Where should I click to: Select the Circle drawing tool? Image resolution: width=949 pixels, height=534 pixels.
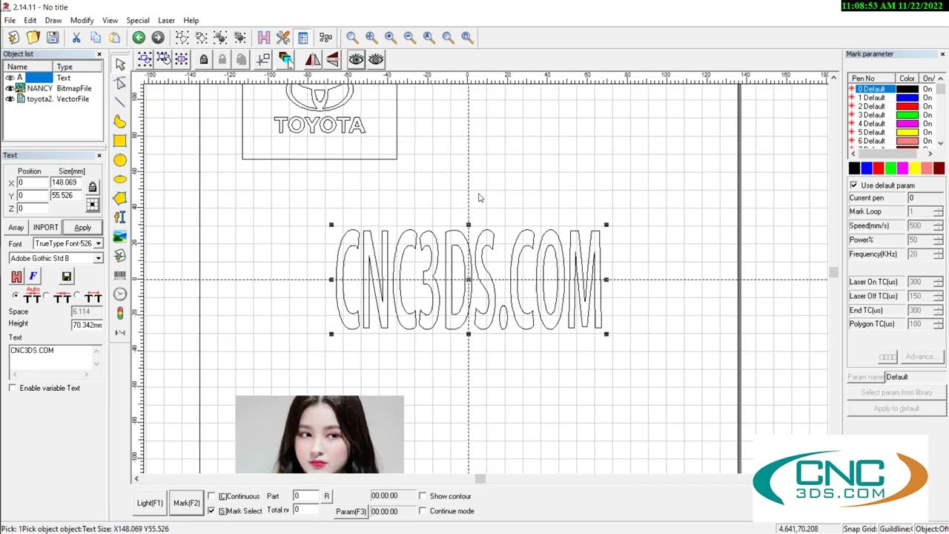120,160
